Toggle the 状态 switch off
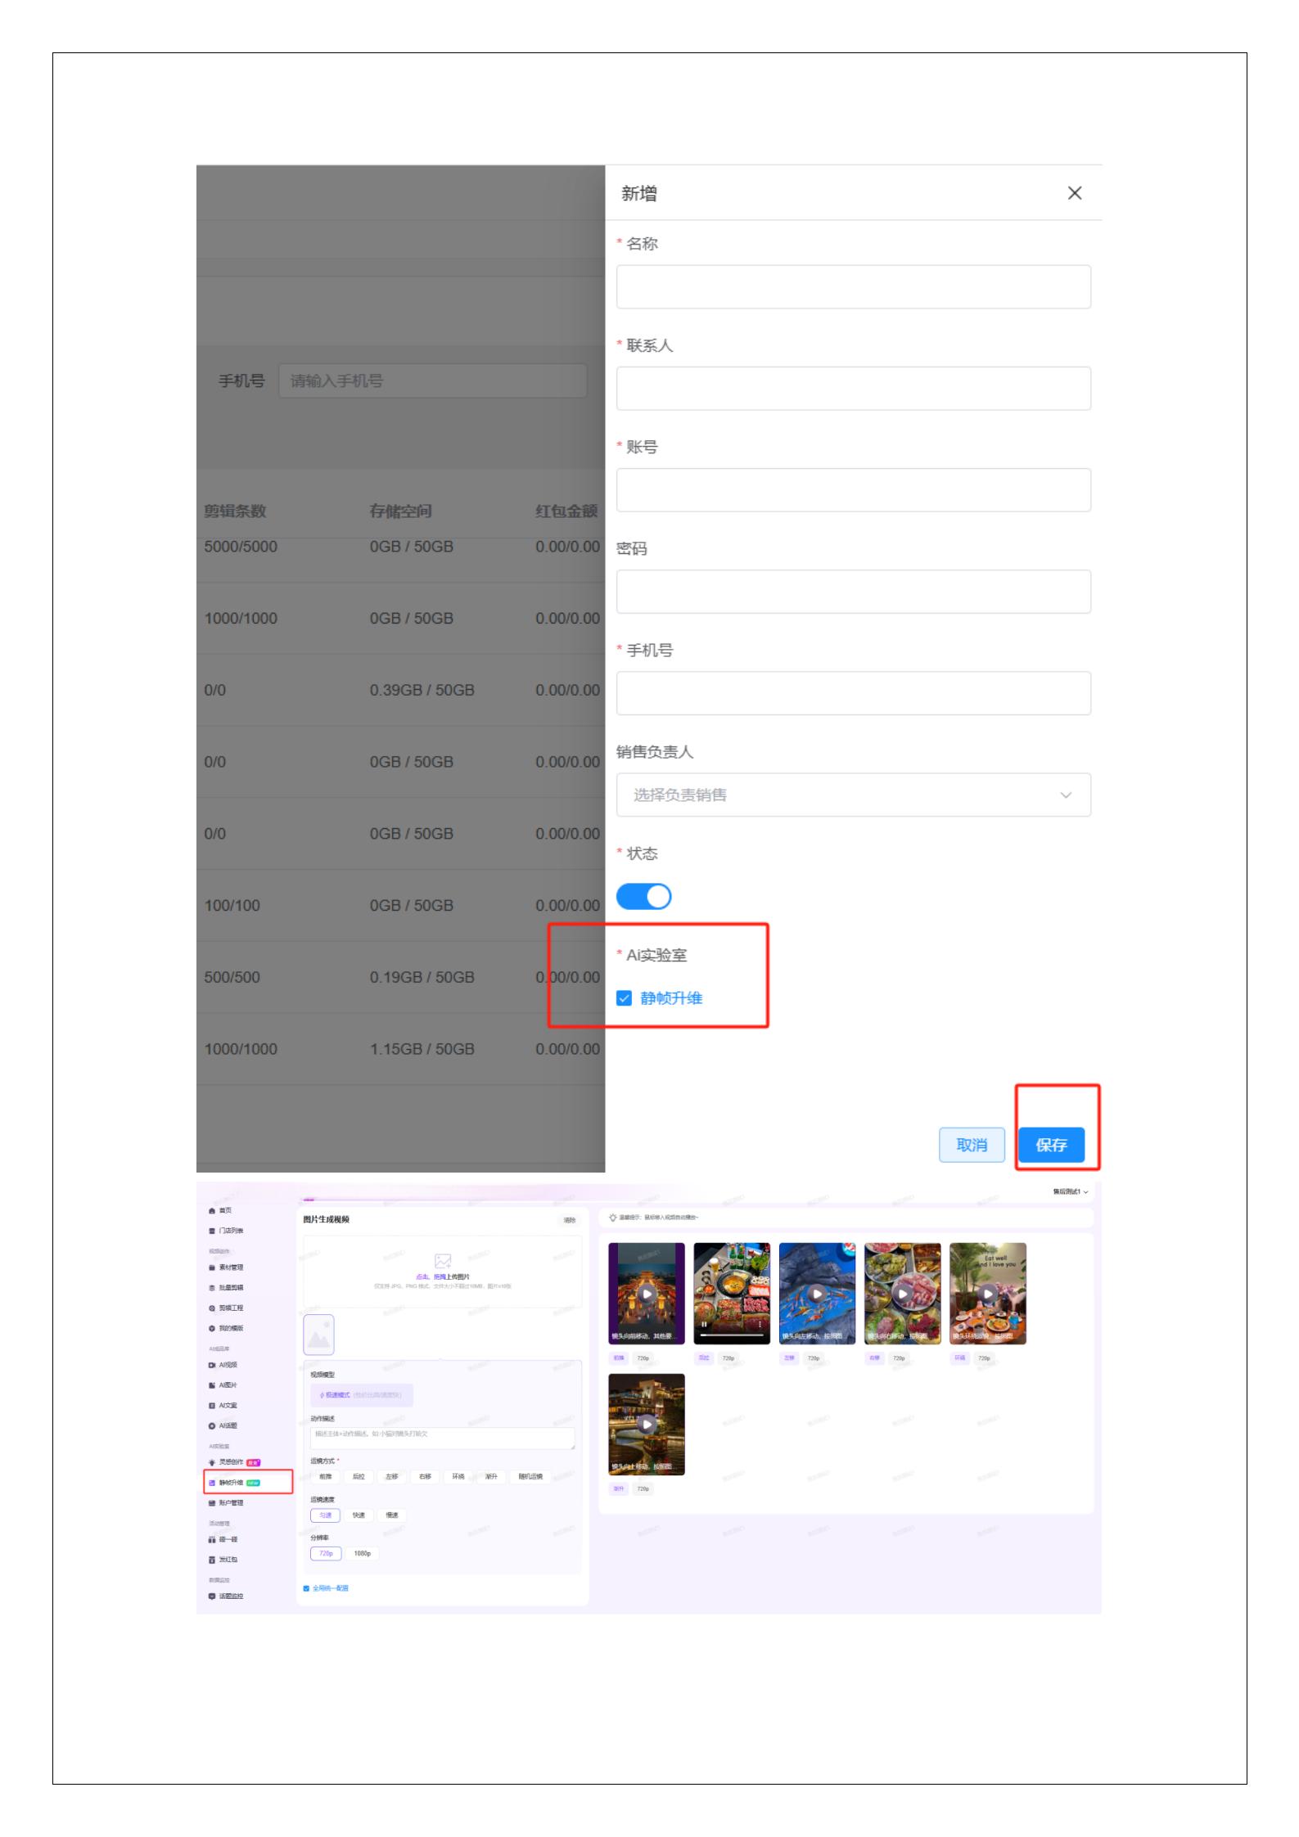This screenshot has height=1837, width=1299. [x=643, y=897]
